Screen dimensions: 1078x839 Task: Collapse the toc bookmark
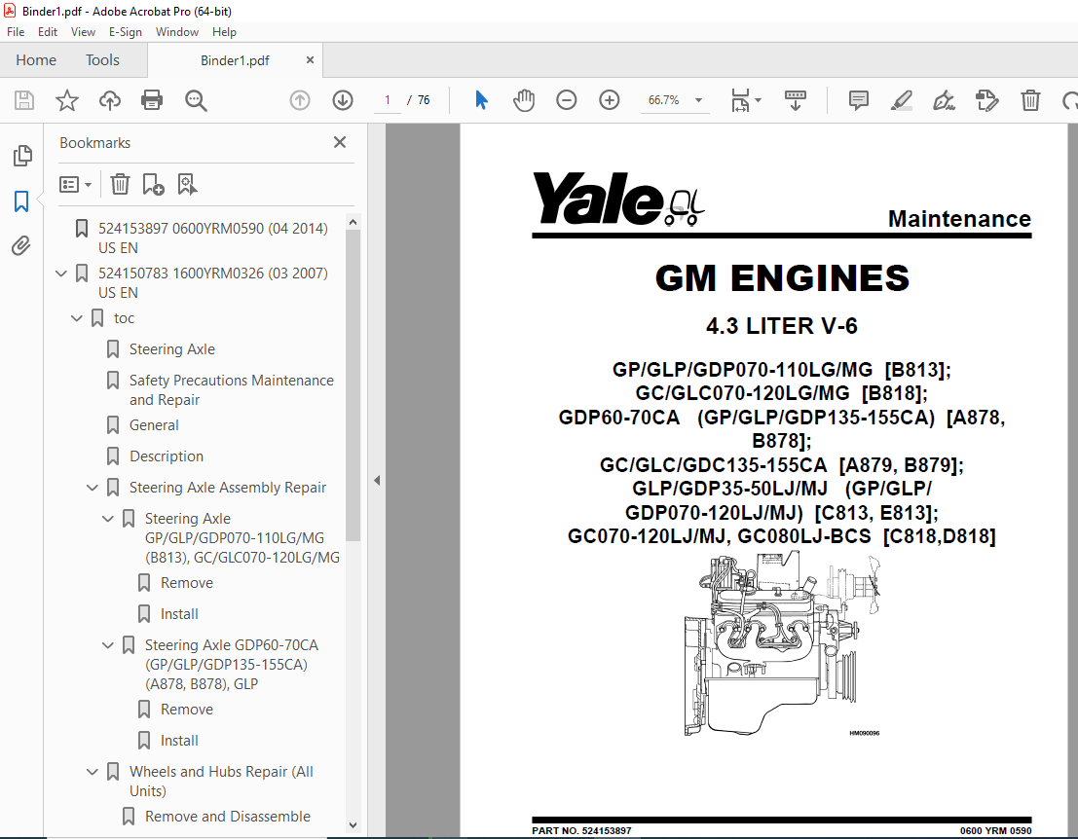pos(77,318)
